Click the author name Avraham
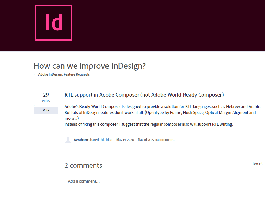 pyautogui.click(x=81, y=140)
